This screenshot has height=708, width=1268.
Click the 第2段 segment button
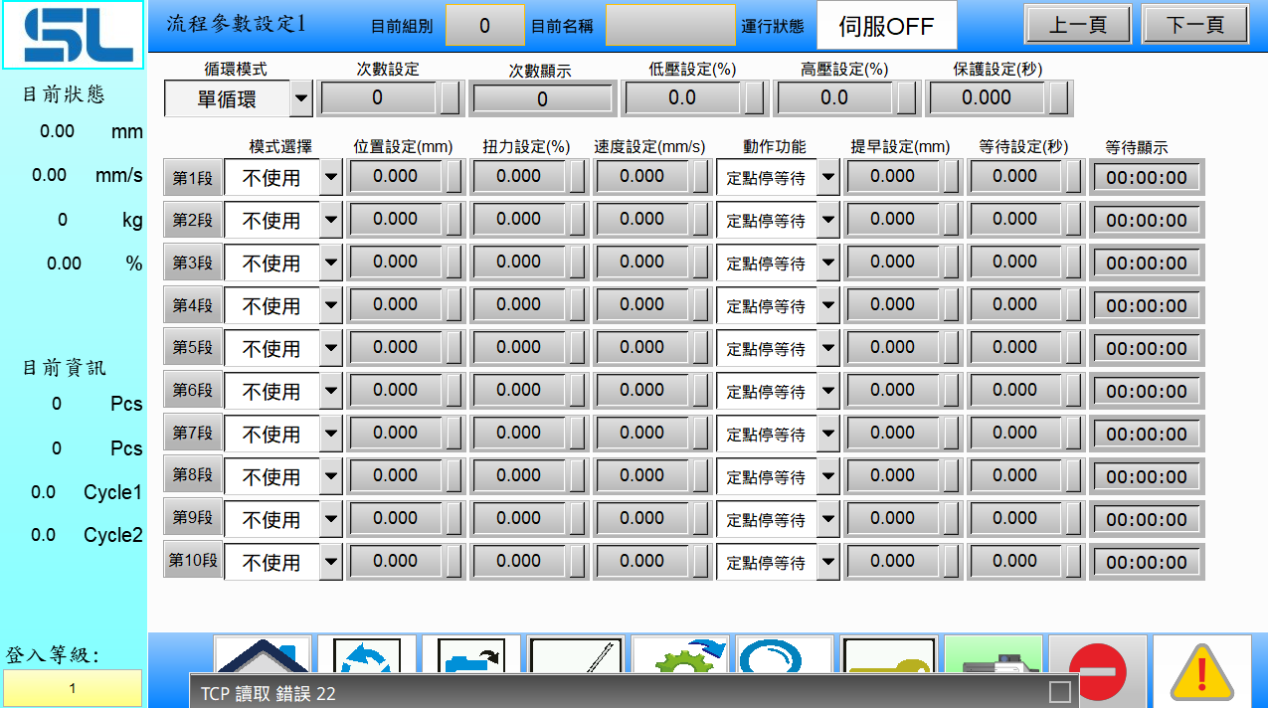[x=193, y=221]
